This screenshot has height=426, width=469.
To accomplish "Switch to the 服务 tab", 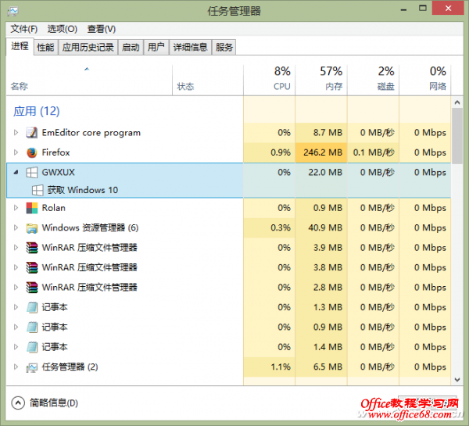I will pyautogui.click(x=224, y=47).
